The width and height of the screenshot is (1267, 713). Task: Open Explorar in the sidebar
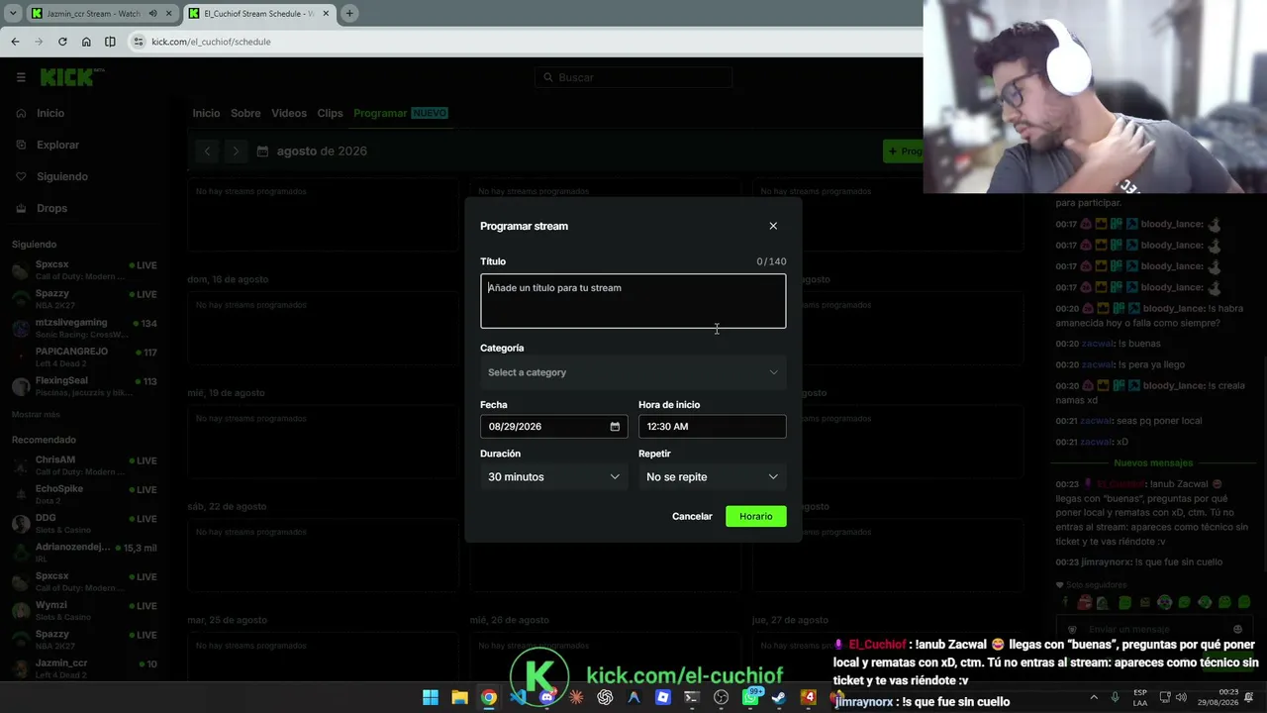(x=57, y=145)
